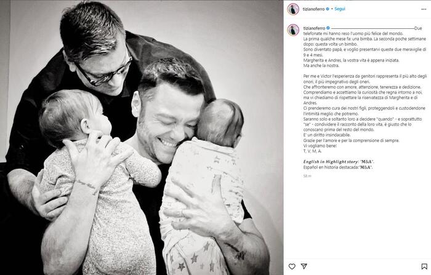Image resolution: width=431 pixels, height=275 pixels.
Task: Save the post with the bookmark icon
Action: pos(424,266)
